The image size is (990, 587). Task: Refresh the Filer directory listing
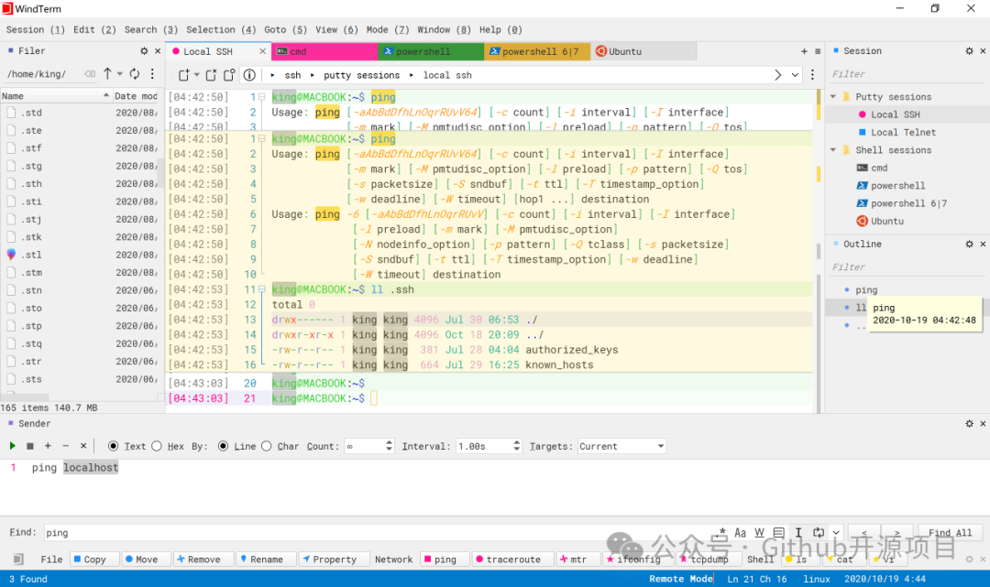pos(135,74)
